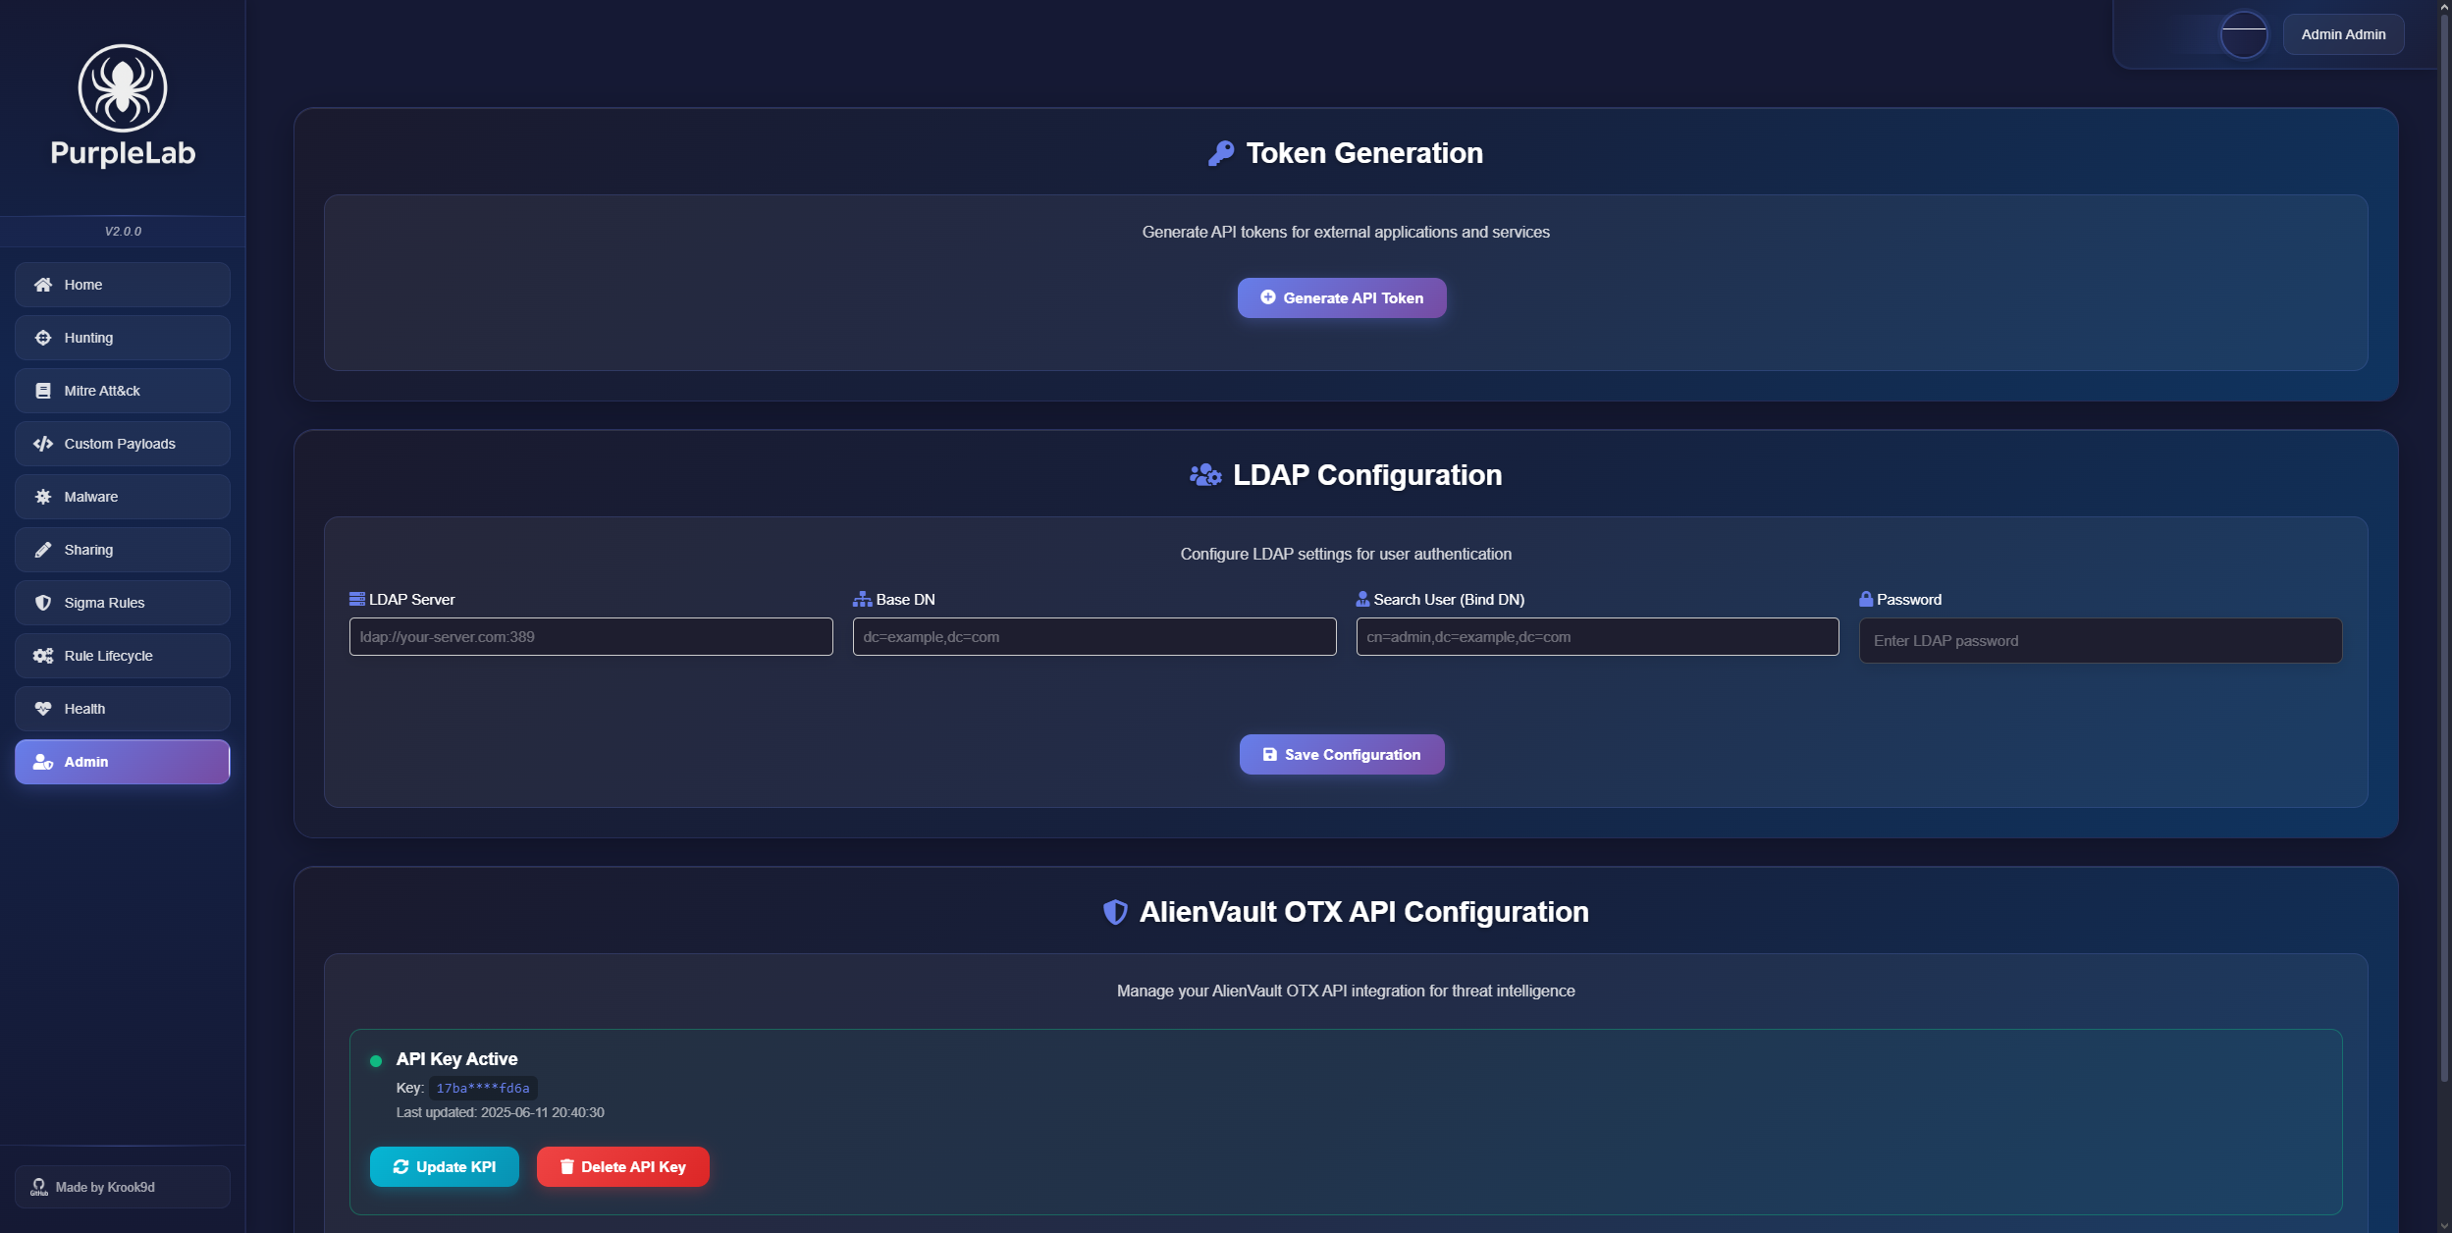
Task: Click Delete API Key button
Action: (622, 1166)
